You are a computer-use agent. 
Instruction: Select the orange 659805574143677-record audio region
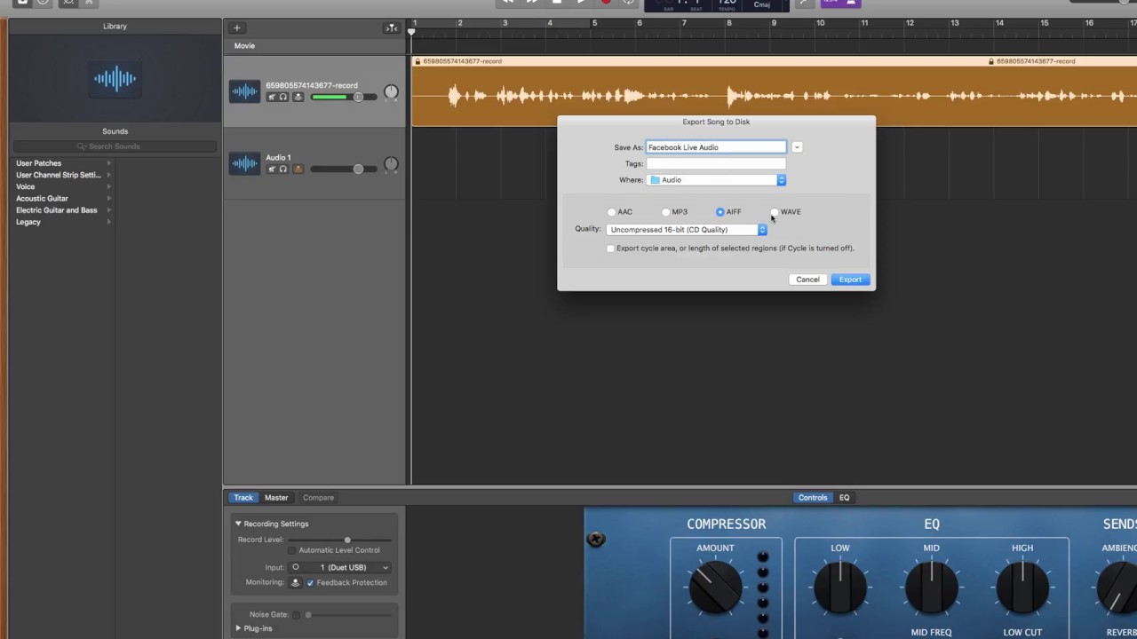[775, 91]
